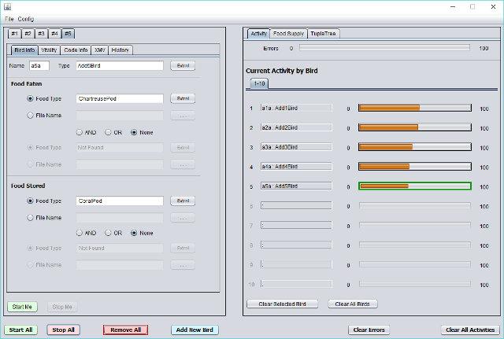
Task: Click the Clear Selected Bird button
Action: 282,304
